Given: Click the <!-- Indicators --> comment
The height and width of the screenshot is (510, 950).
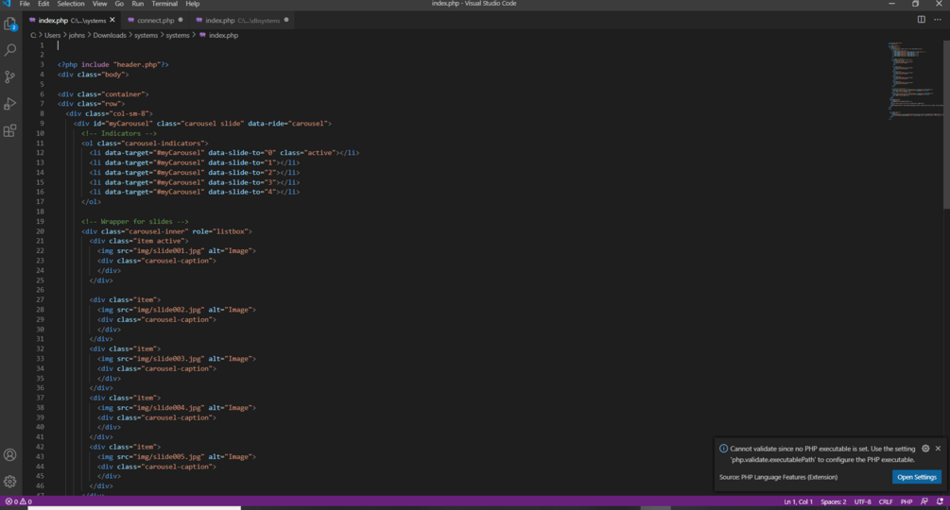Looking at the screenshot, I should point(119,133).
